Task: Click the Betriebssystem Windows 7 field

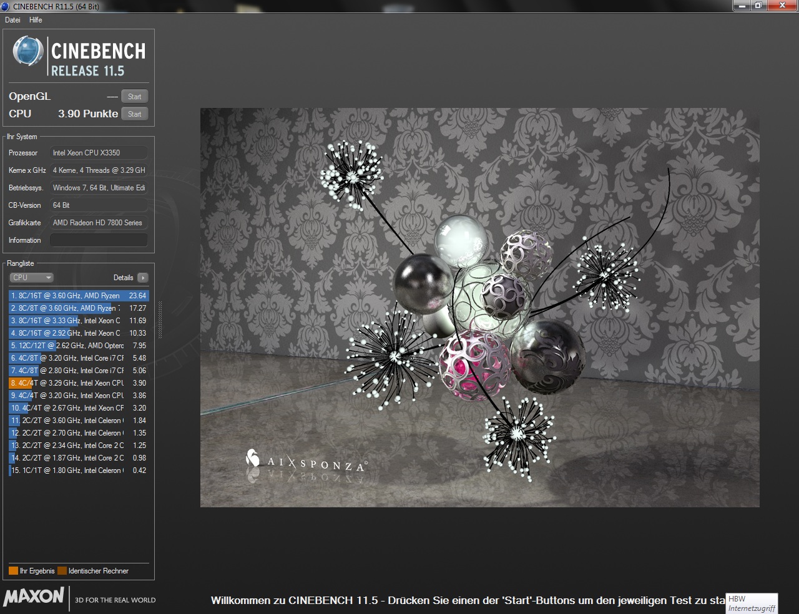Action: [x=99, y=188]
